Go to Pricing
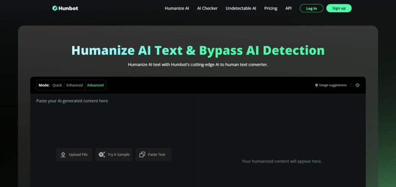This screenshot has height=187, width=396. 271,8
